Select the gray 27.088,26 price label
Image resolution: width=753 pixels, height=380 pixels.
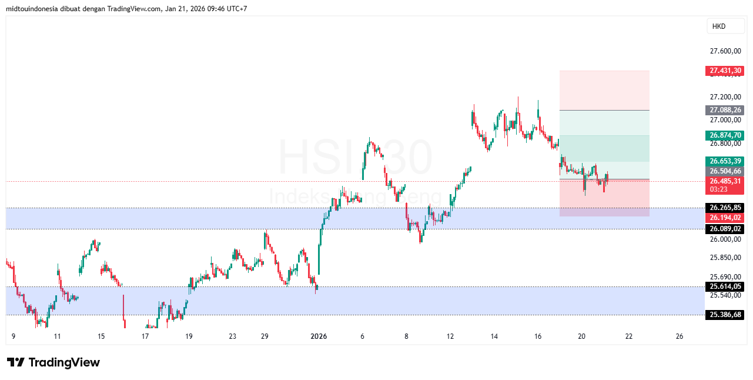point(725,110)
